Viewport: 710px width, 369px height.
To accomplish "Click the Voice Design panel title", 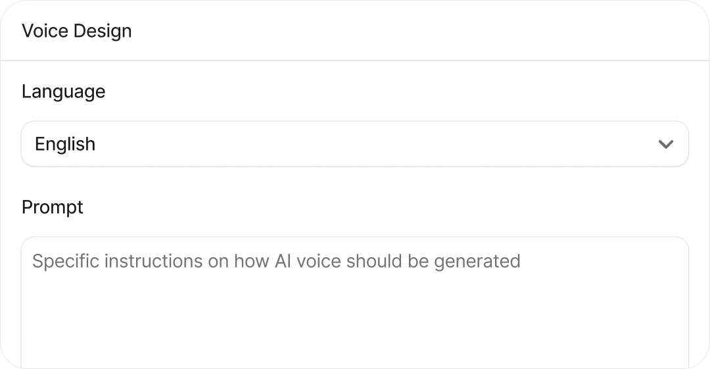I will (77, 31).
